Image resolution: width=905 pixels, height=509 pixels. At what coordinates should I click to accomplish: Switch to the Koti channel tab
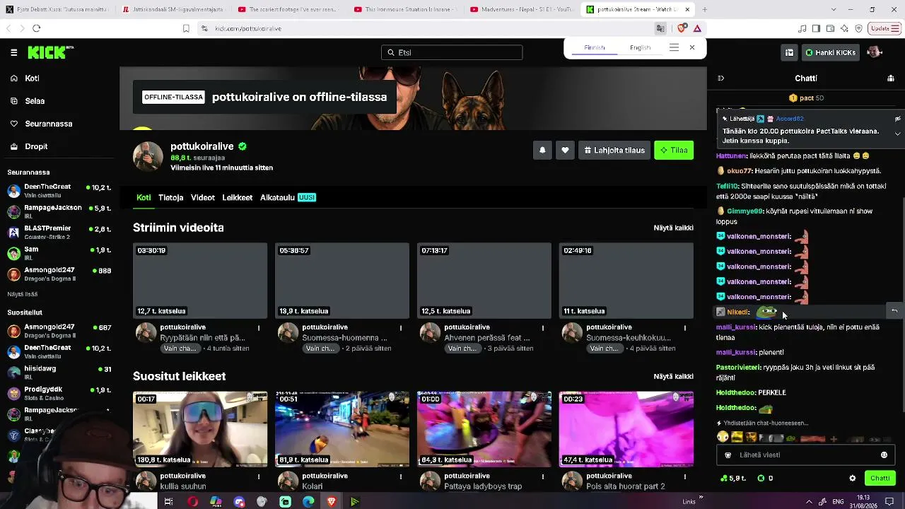click(144, 197)
